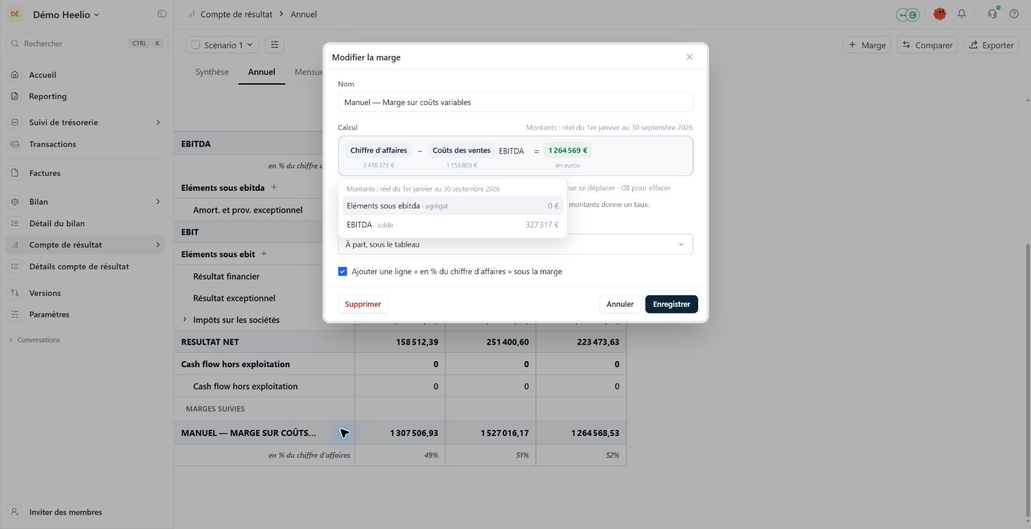Open Versions in the sidebar
This screenshot has height=529, width=1031.
[x=85, y=293]
